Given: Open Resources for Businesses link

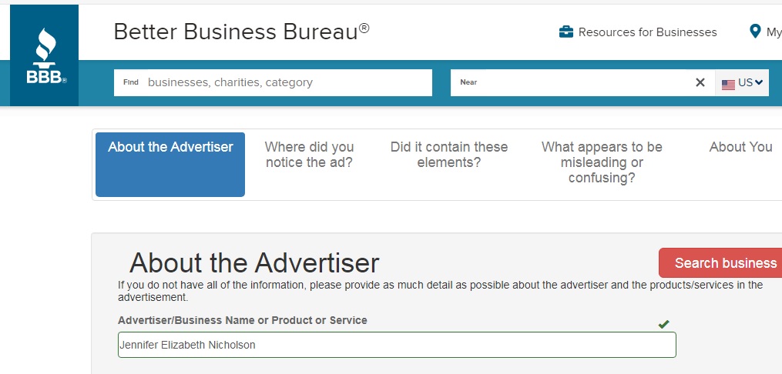Looking at the screenshot, I should (x=647, y=32).
